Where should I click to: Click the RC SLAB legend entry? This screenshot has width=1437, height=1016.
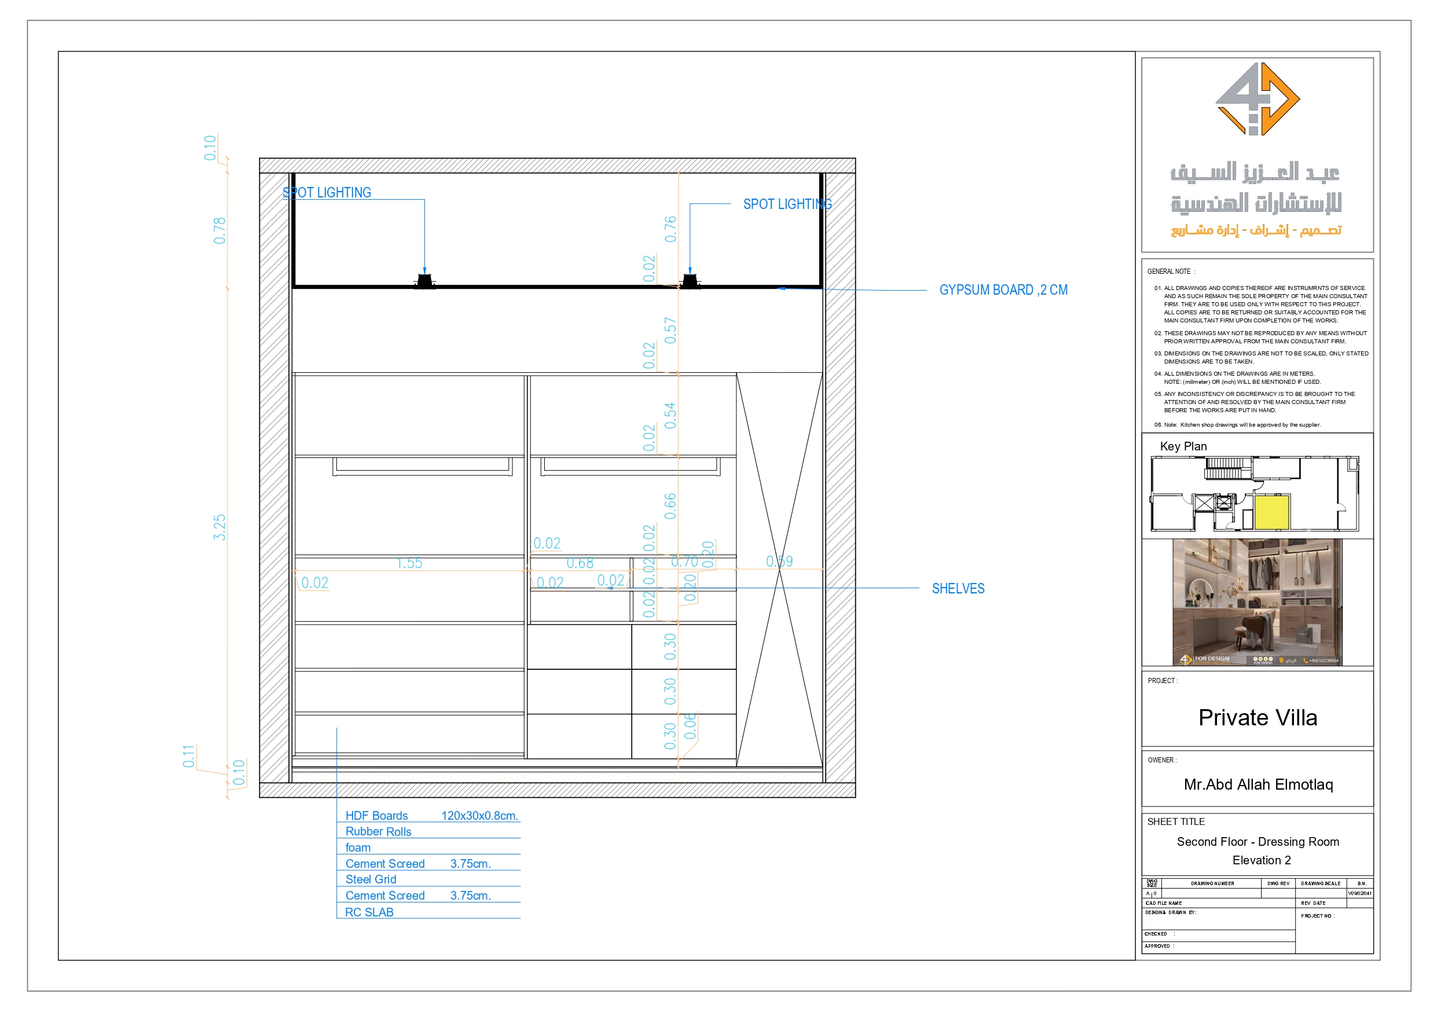click(369, 912)
